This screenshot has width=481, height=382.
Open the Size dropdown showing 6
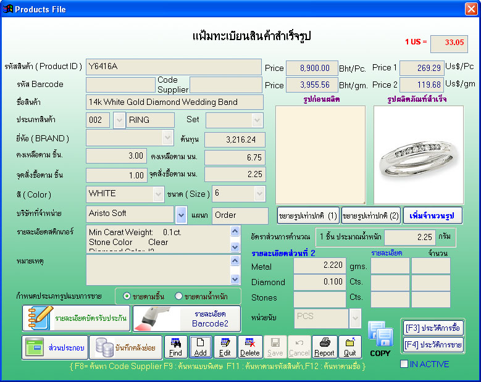(259, 194)
